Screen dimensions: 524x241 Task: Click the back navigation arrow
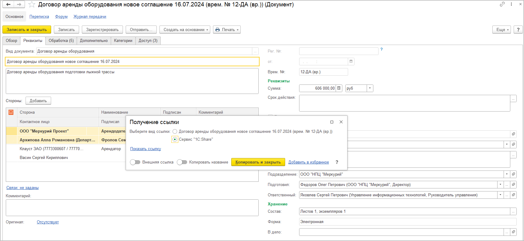tap(8, 5)
